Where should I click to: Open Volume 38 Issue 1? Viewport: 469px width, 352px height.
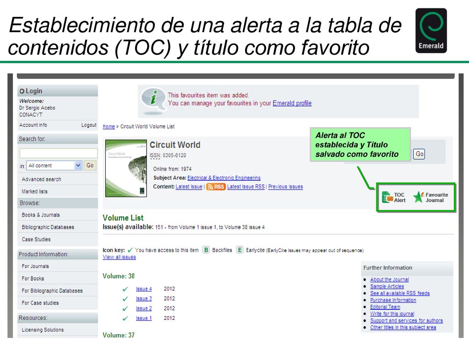point(144,319)
